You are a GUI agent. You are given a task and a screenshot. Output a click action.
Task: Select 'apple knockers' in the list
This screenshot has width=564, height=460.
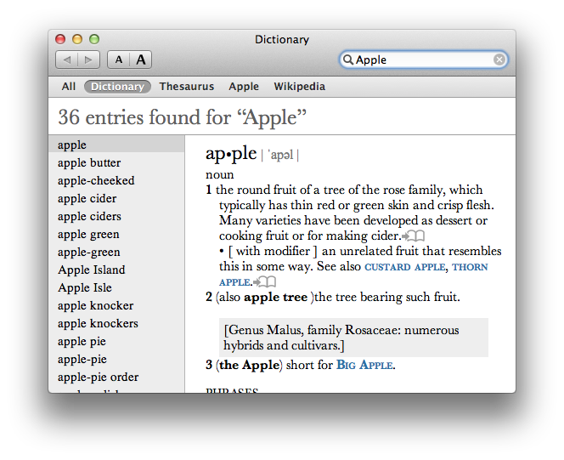(x=116, y=323)
